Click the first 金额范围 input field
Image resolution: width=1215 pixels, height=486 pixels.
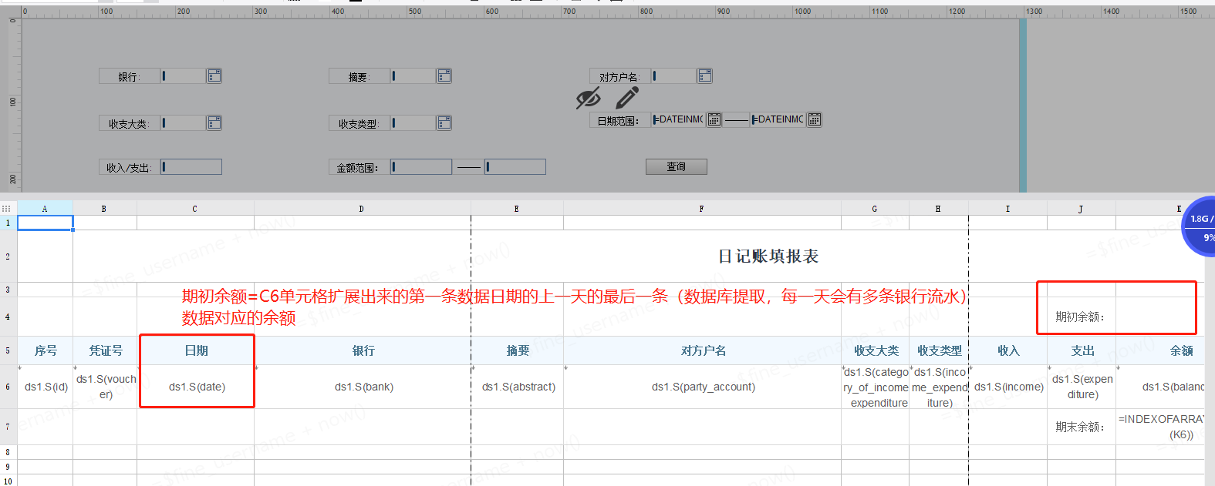[421, 167]
